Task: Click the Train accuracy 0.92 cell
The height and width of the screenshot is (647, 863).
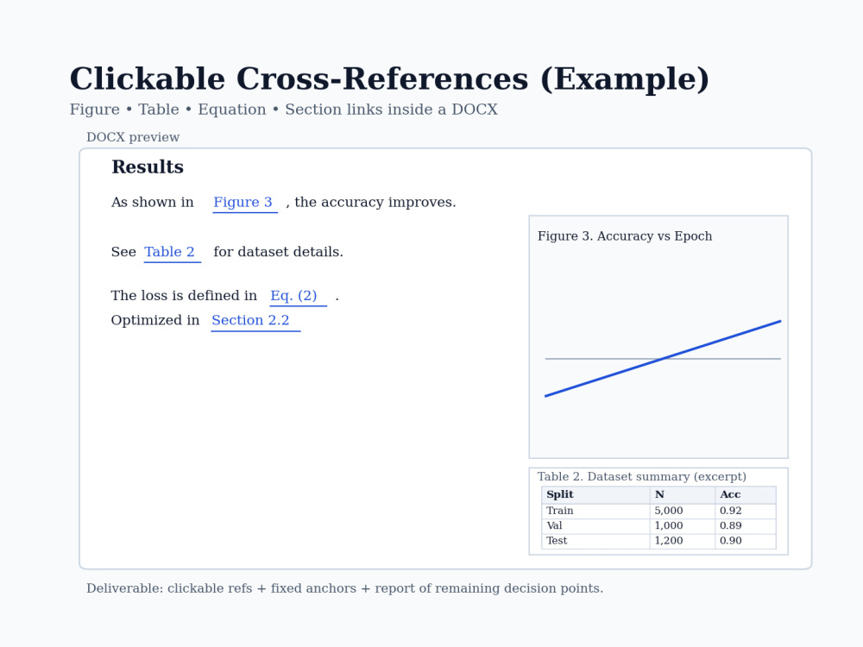Action: [746, 511]
